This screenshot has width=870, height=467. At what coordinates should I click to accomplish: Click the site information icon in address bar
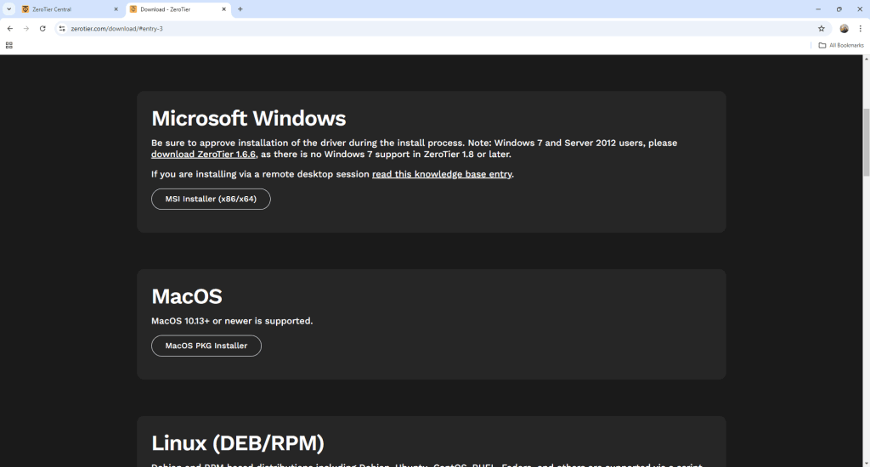61,28
